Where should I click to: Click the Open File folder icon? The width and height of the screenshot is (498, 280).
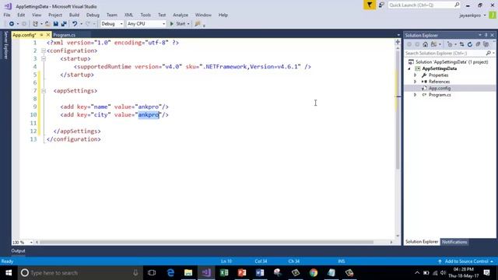(x=47, y=24)
